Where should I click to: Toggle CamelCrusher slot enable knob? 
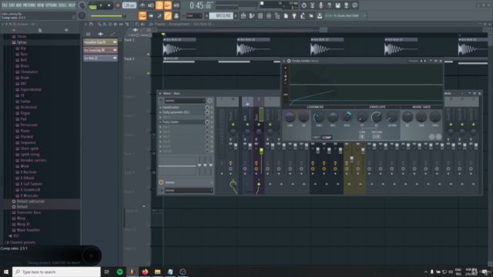[207, 108]
